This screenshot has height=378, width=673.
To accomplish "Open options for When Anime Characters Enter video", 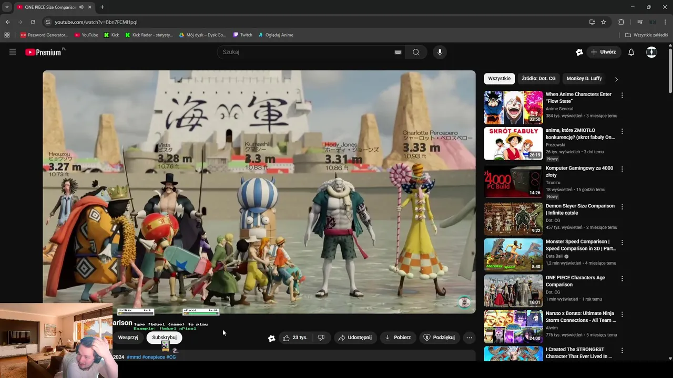I will [x=622, y=96].
